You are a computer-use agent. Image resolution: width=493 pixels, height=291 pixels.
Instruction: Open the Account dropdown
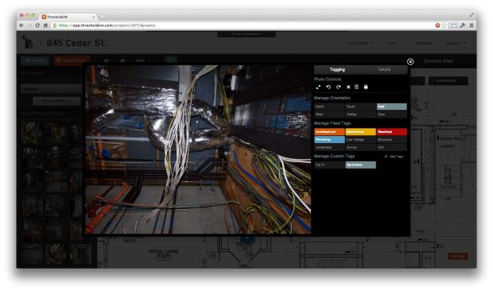(x=456, y=43)
